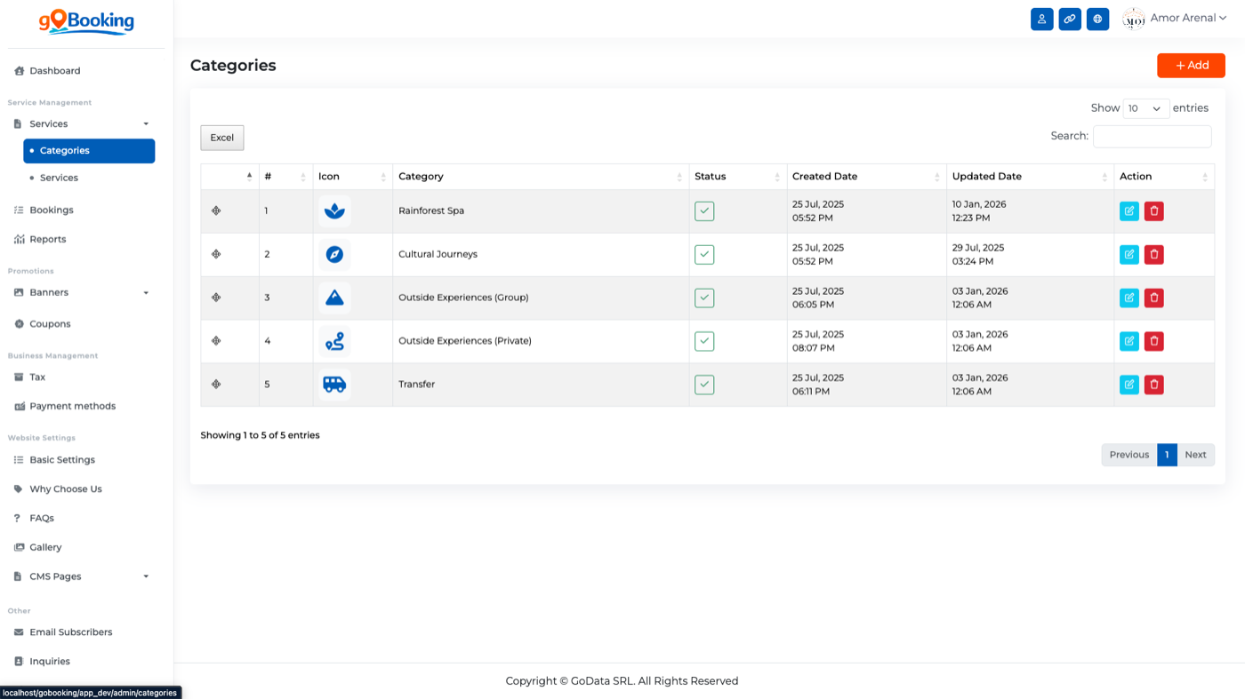
Task: Toggle status checkbox for Outside Experiences (Group)
Action: coord(704,298)
